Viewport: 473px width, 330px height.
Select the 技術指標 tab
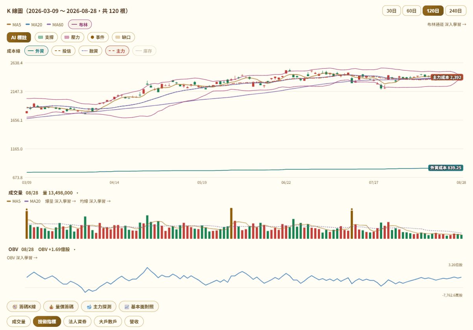point(47,321)
